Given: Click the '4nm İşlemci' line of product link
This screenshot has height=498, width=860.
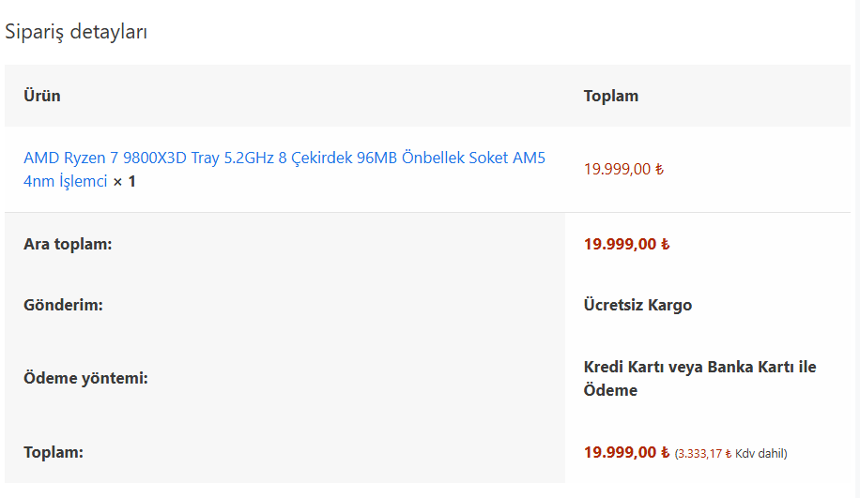Looking at the screenshot, I should click(x=66, y=181).
